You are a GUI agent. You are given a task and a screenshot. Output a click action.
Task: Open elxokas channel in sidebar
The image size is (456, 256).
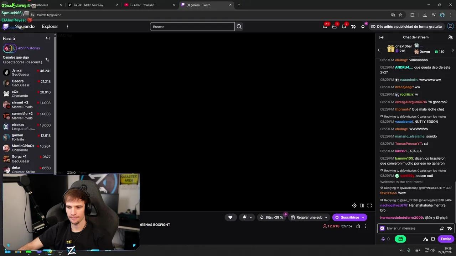pos(27,127)
